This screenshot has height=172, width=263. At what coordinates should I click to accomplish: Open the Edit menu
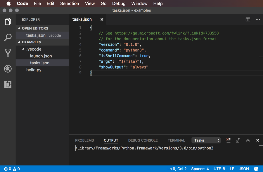pyautogui.click(x=51, y=3)
